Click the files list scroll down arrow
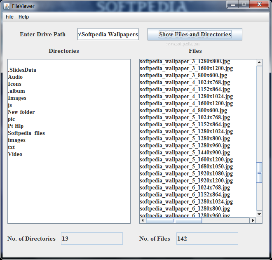Screen dimensions: 272x260 tap(259, 214)
